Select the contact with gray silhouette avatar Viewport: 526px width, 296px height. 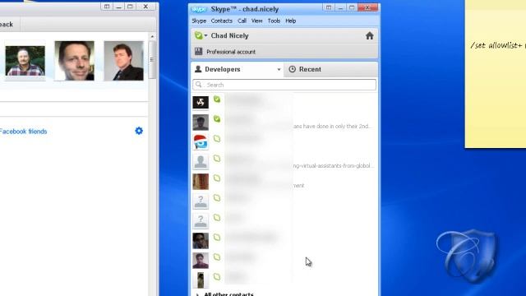[x=201, y=162]
